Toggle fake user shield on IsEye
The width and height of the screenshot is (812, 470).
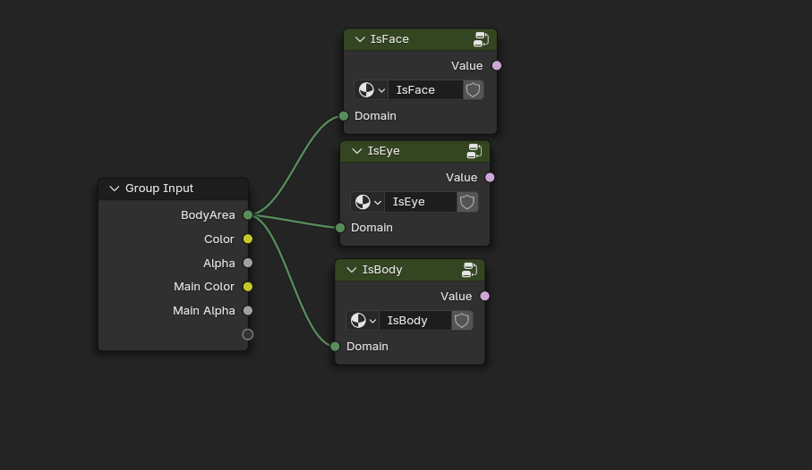point(466,202)
